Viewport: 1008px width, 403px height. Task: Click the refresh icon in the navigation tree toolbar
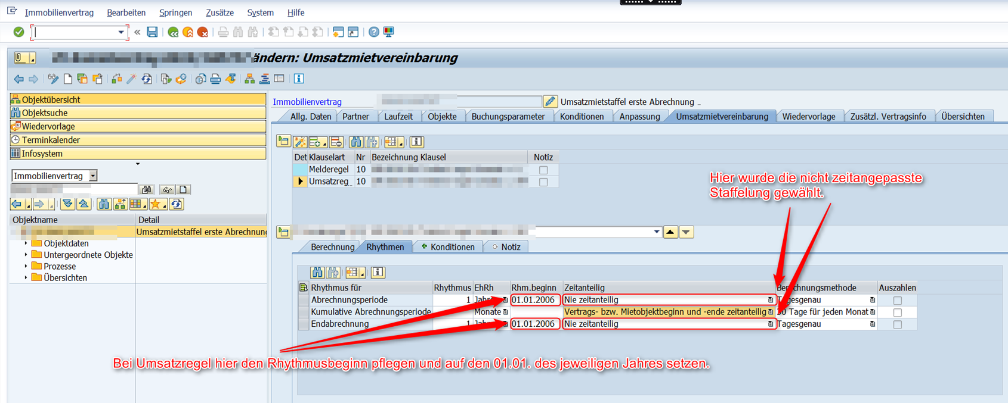[x=176, y=204]
